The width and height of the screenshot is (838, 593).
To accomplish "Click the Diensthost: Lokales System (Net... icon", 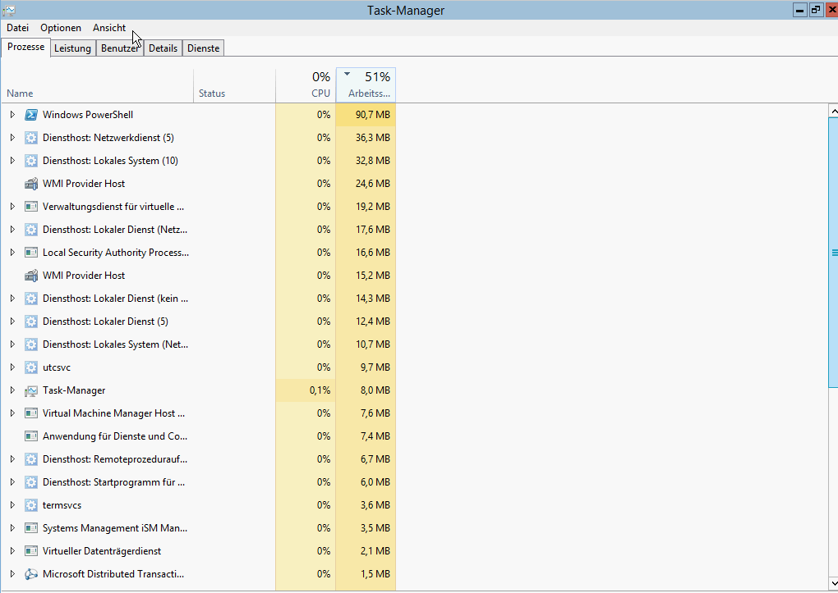I will (x=31, y=344).
